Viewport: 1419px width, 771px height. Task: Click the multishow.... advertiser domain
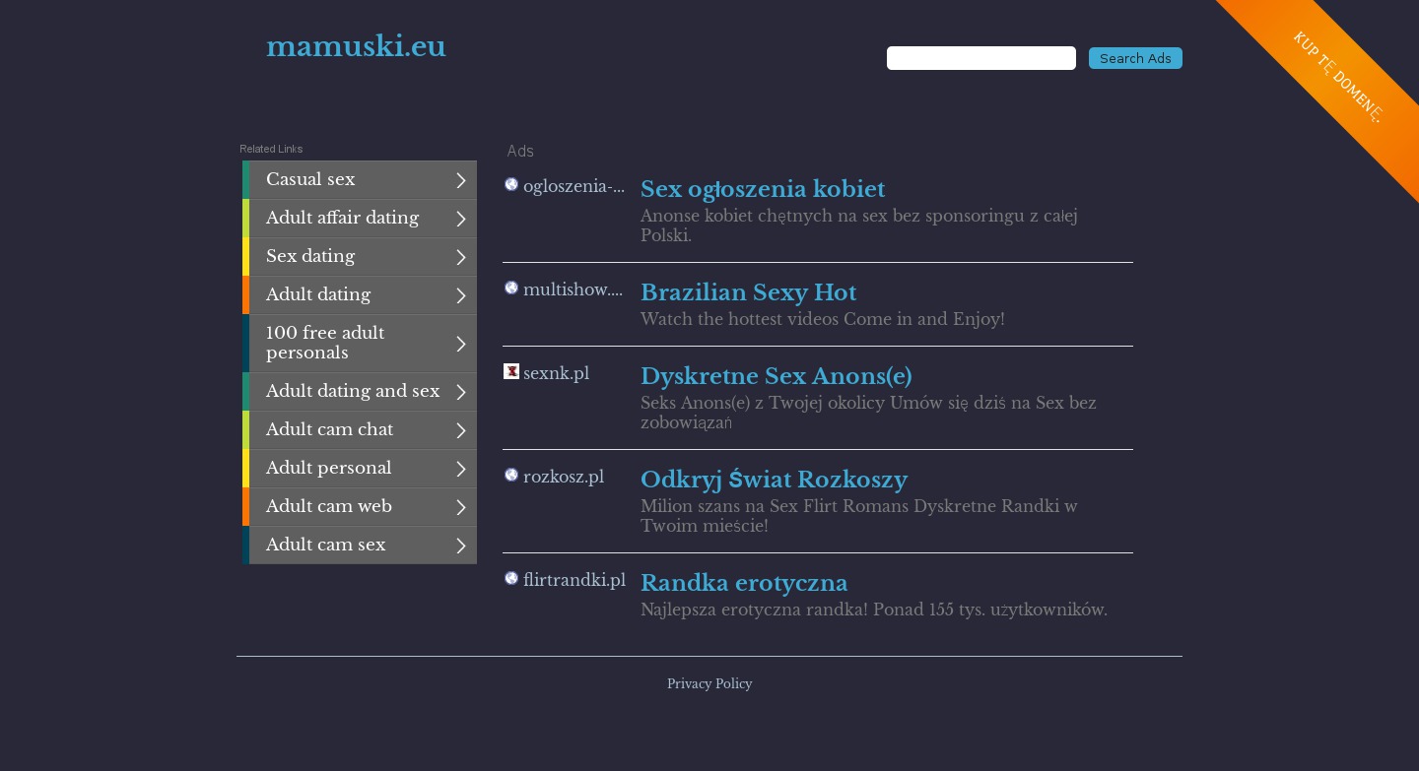click(x=573, y=289)
